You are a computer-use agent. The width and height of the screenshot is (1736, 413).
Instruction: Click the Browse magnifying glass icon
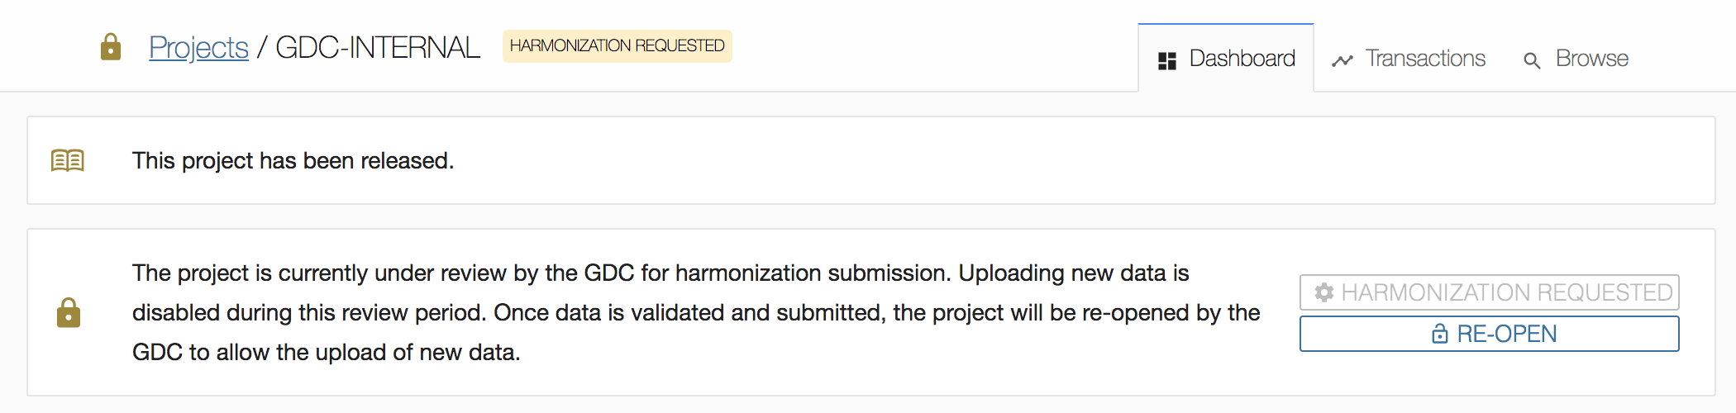(1532, 60)
